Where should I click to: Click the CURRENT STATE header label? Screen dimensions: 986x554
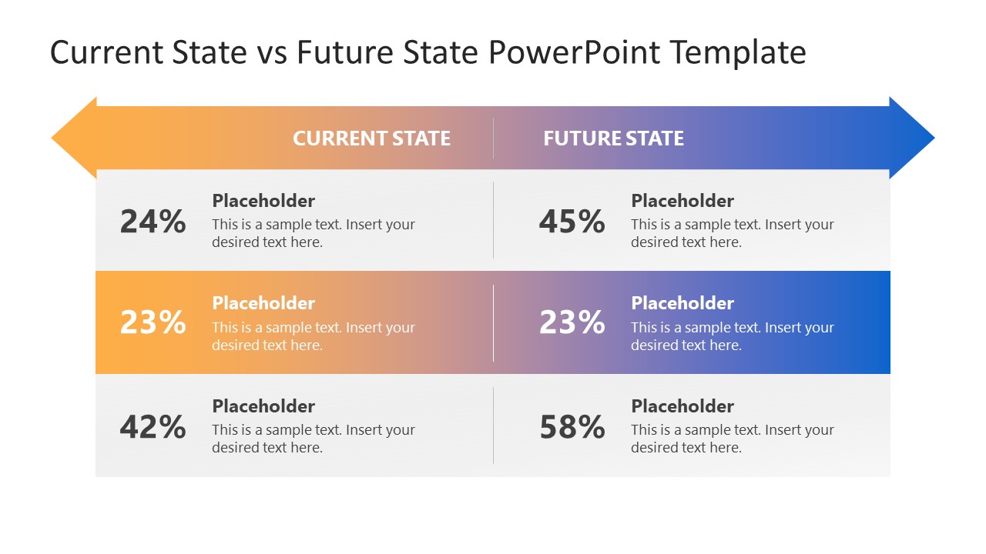[x=371, y=138]
